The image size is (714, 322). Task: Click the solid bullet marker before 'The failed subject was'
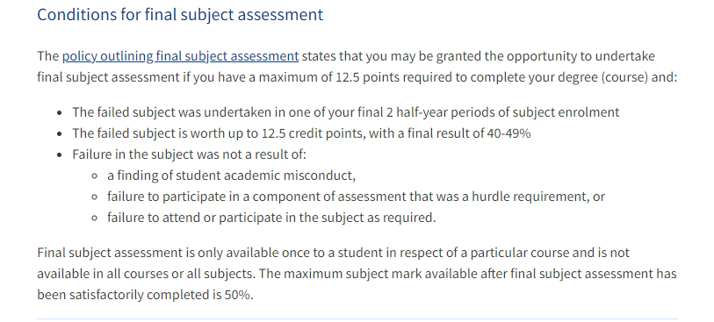60,113
